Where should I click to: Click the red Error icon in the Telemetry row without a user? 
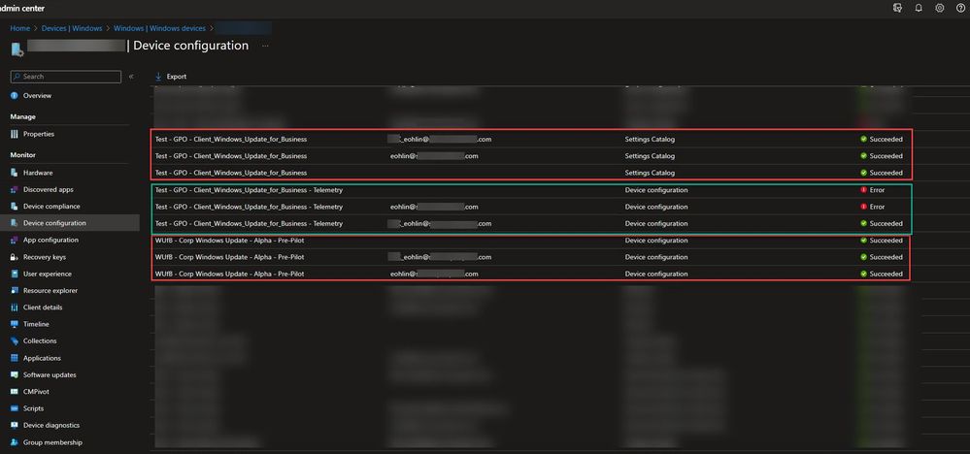(863, 189)
